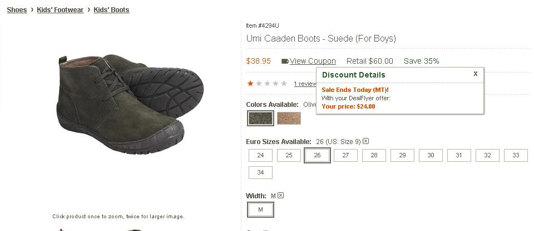Select width M option
Viewport: 534px width, 231px height.
click(x=260, y=210)
